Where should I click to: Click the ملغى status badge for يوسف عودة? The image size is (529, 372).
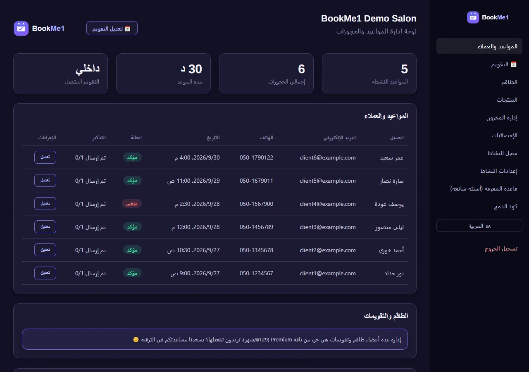click(132, 204)
